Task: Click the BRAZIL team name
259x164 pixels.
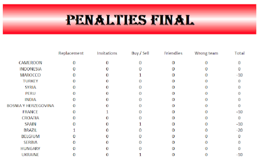Action: tap(30, 130)
